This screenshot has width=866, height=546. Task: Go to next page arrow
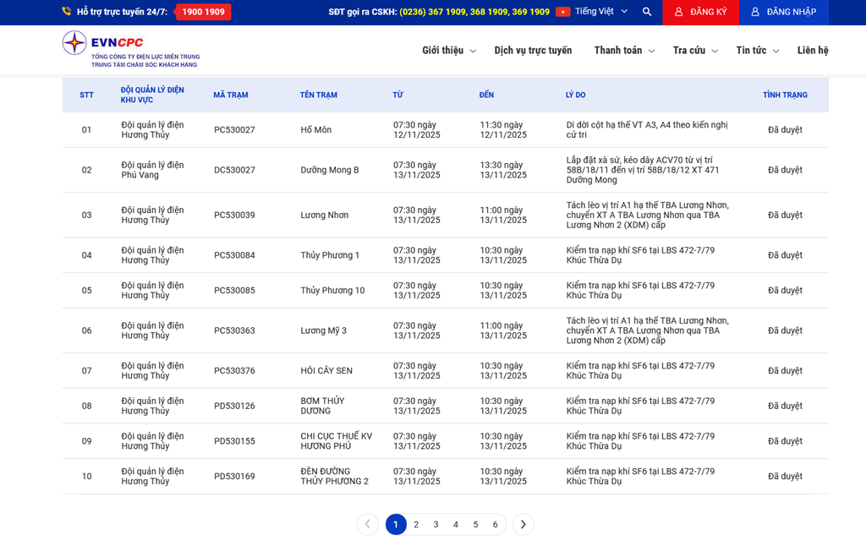click(x=523, y=524)
